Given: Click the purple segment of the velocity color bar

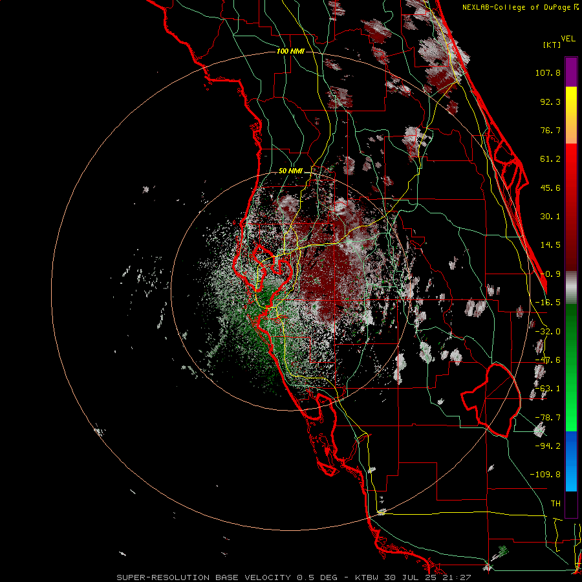Looking at the screenshot, I should pyautogui.click(x=571, y=72).
